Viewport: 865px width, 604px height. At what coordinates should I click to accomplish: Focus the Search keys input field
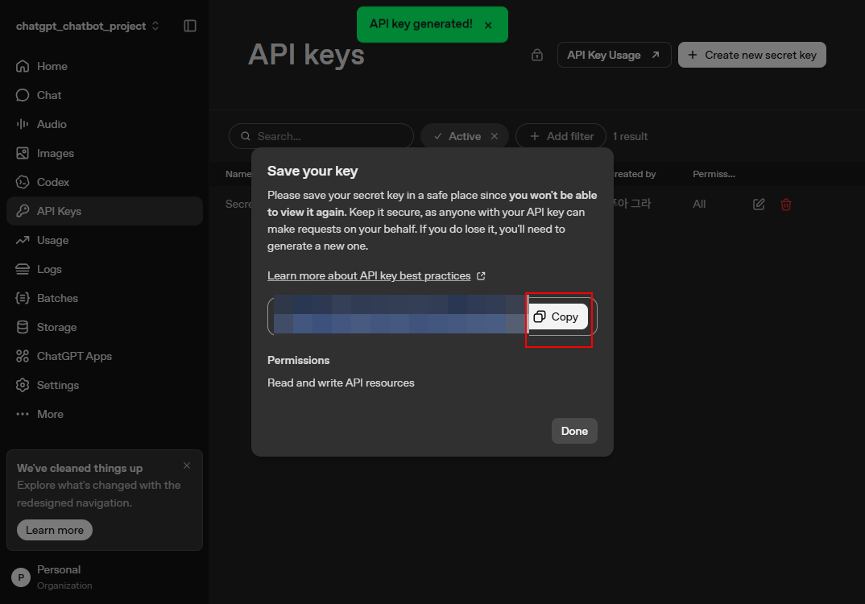click(321, 136)
